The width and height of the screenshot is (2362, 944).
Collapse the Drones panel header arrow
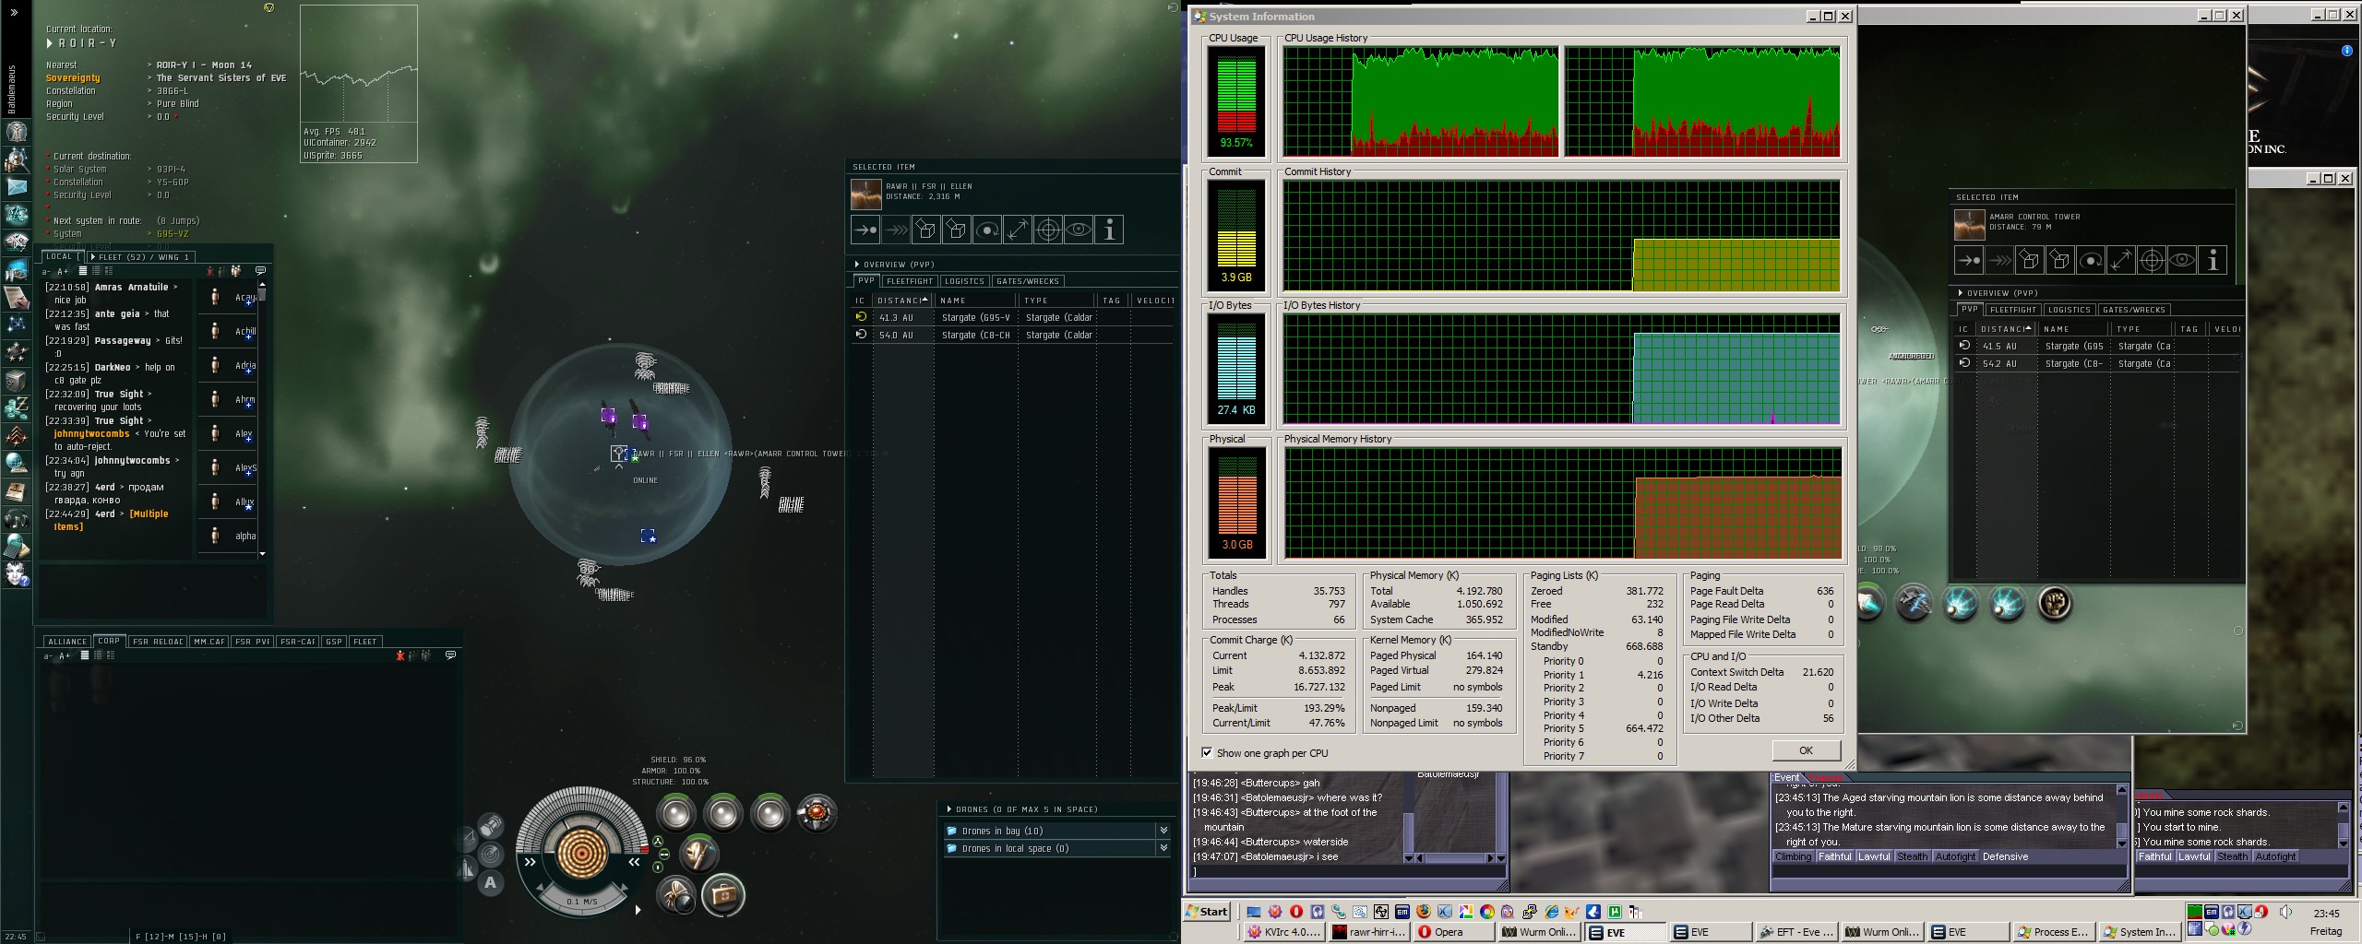948,809
